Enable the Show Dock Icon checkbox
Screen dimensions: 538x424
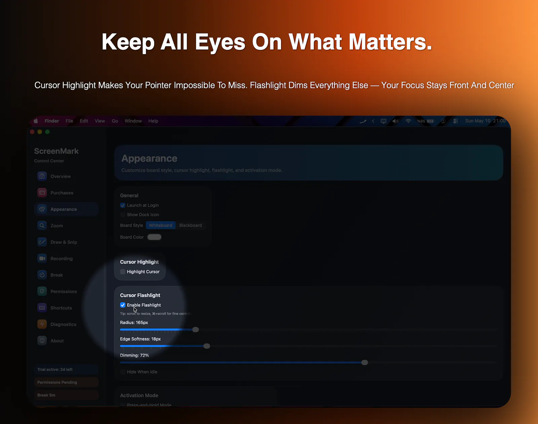pyautogui.click(x=123, y=215)
